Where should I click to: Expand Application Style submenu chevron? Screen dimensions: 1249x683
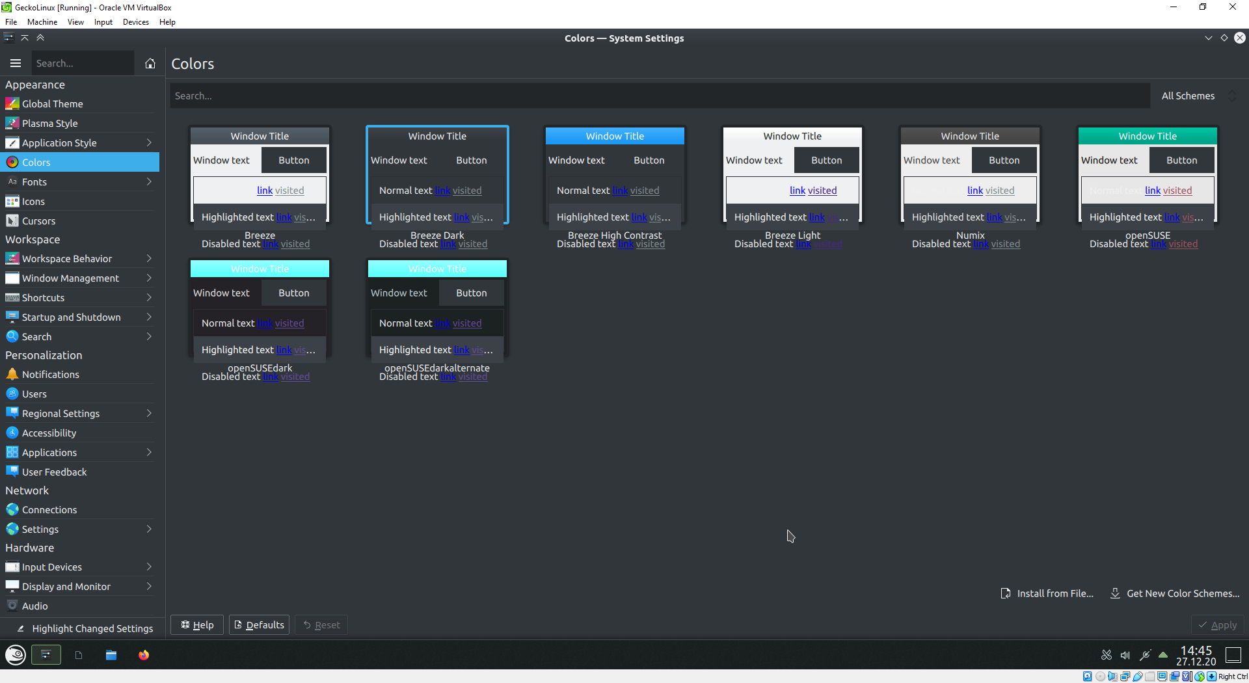(149, 143)
